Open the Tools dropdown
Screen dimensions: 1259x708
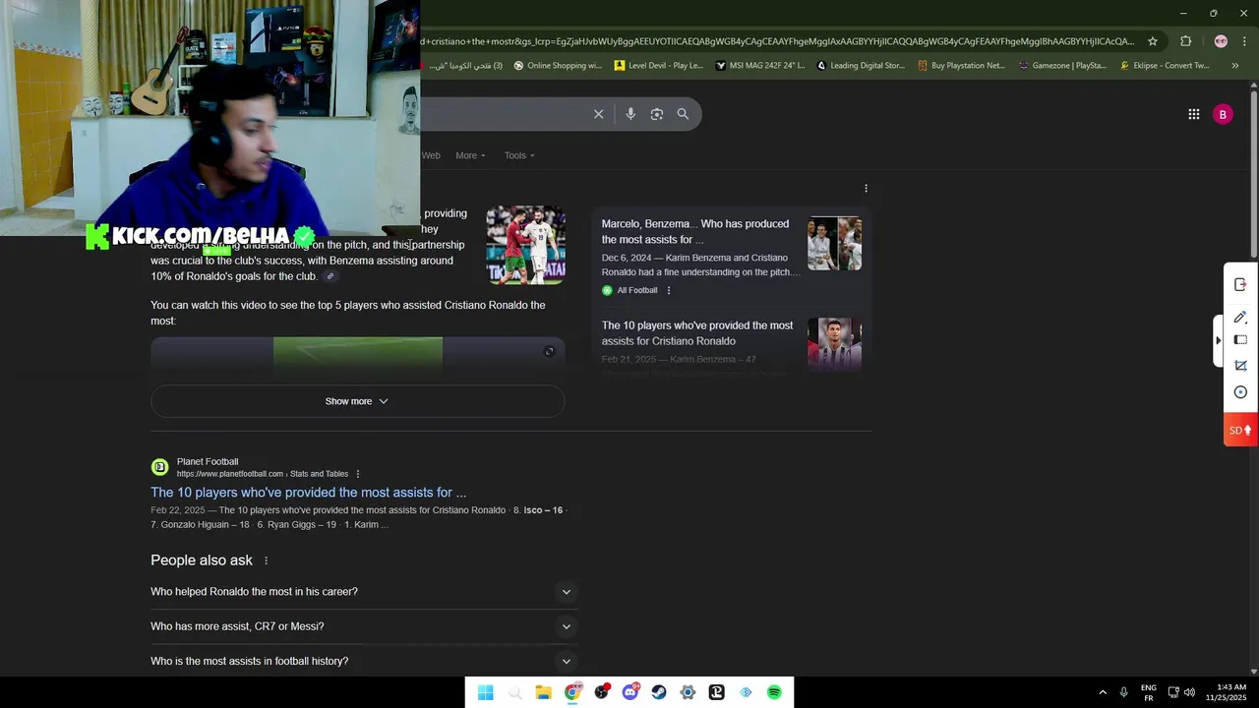pos(519,155)
